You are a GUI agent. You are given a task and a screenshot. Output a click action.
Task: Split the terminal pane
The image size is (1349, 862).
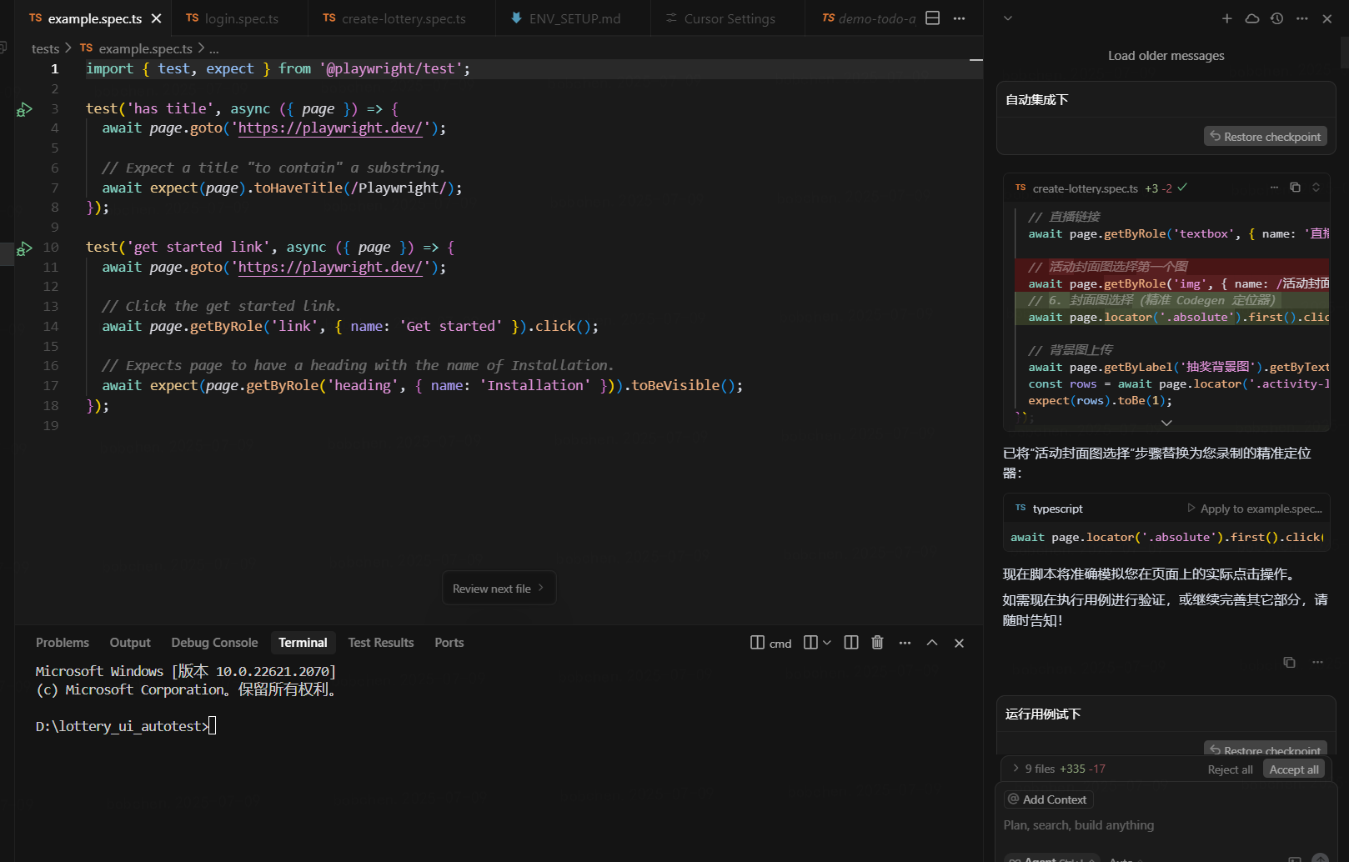pos(851,643)
